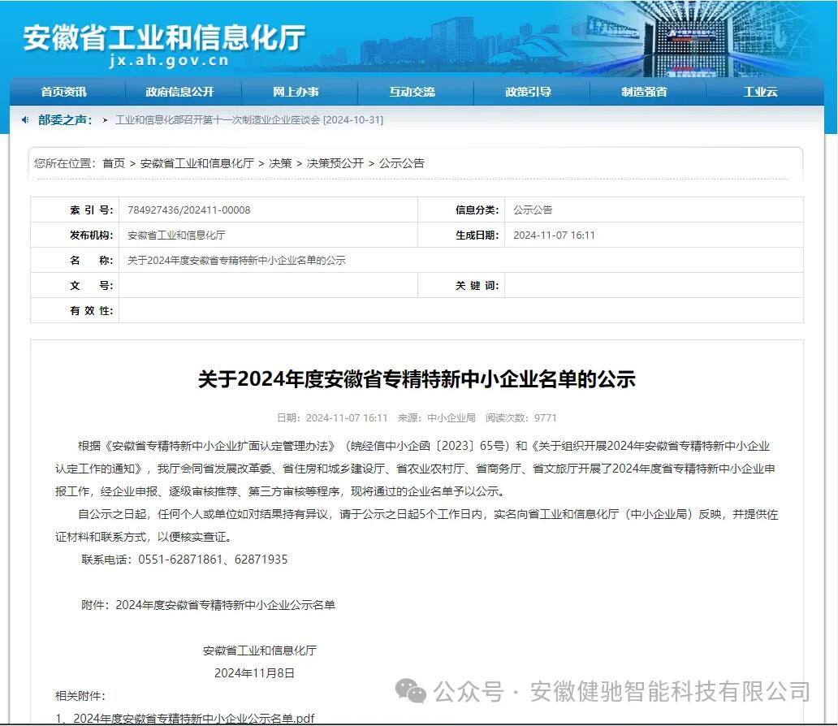The width and height of the screenshot is (838, 726).
Task: Click 首页 in the breadcrumb trail
Action: (x=114, y=163)
